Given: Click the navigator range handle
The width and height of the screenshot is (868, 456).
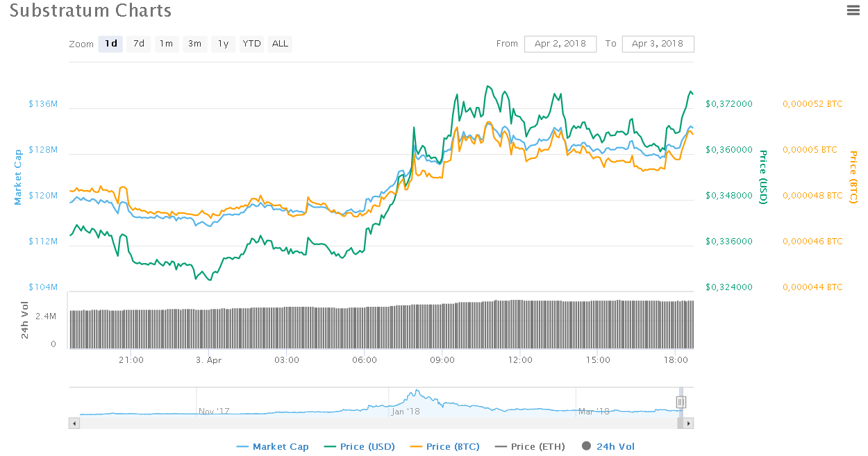Looking at the screenshot, I should [x=681, y=402].
